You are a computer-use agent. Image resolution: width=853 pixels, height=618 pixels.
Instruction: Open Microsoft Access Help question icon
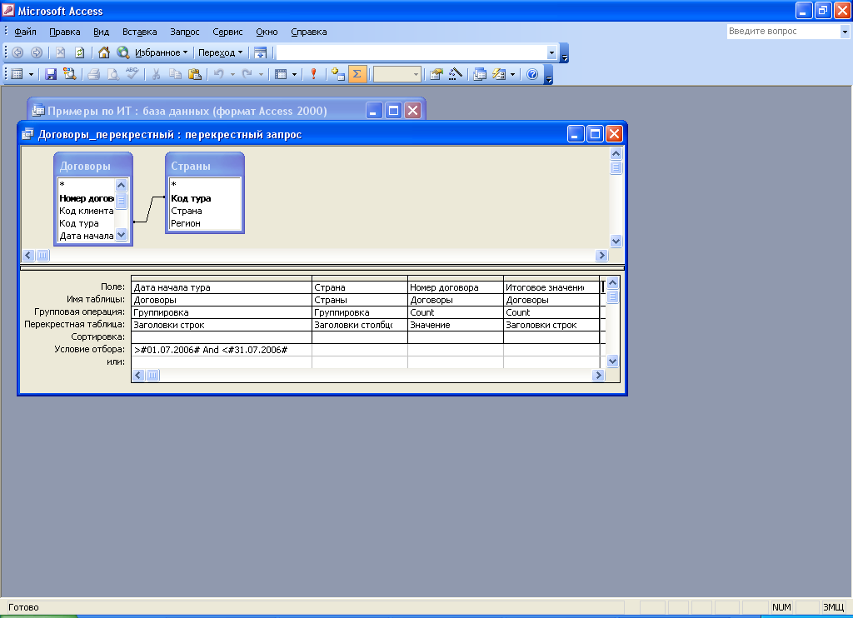(x=532, y=74)
